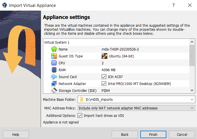Screen dimensions: 197x139
Task: Click the RAM memory chip icon
Action: tap(54, 70)
